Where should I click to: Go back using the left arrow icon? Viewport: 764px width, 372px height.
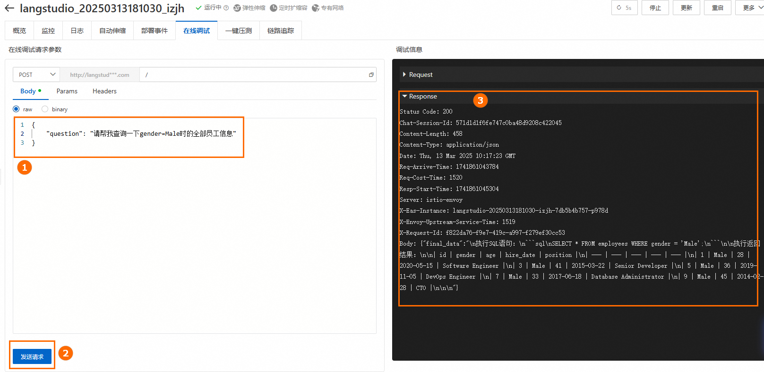pos(9,8)
